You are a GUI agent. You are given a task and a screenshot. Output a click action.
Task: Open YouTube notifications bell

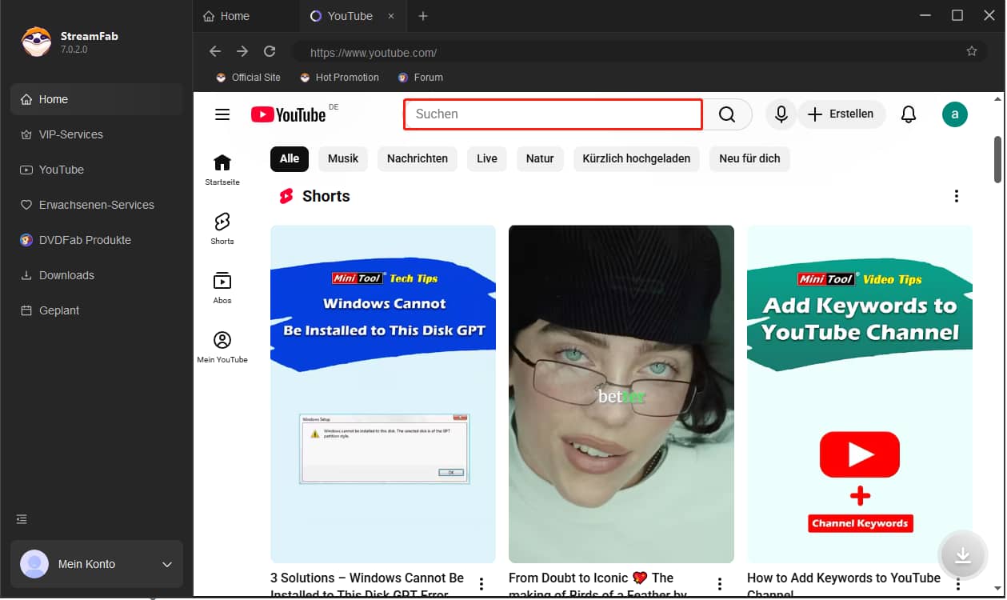click(x=909, y=114)
